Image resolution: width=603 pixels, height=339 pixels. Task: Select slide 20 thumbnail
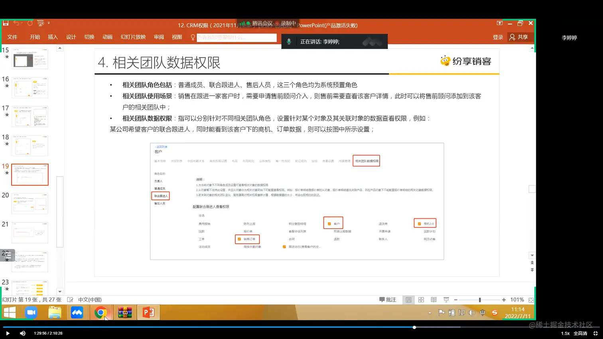tap(30, 204)
